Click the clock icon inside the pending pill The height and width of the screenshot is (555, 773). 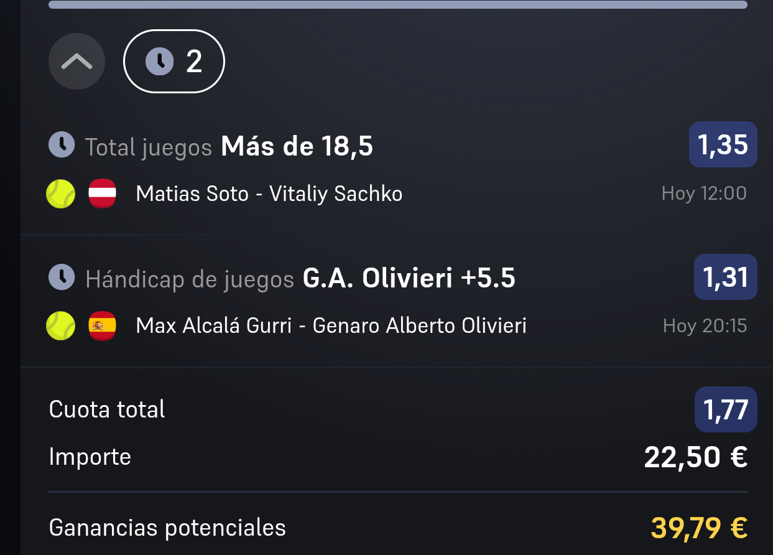point(159,62)
